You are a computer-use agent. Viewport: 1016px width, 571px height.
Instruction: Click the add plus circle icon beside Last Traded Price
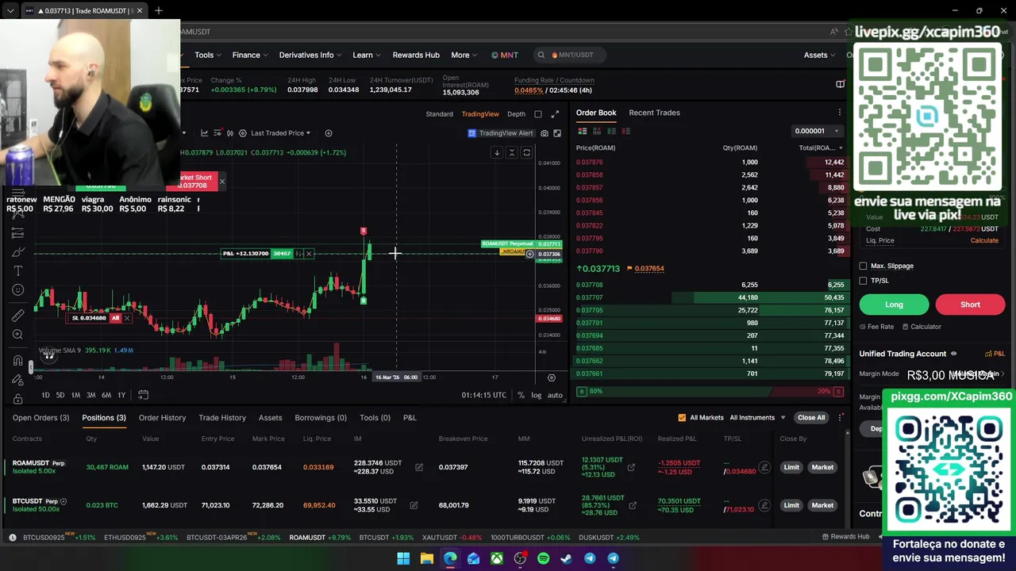(x=328, y=133)
